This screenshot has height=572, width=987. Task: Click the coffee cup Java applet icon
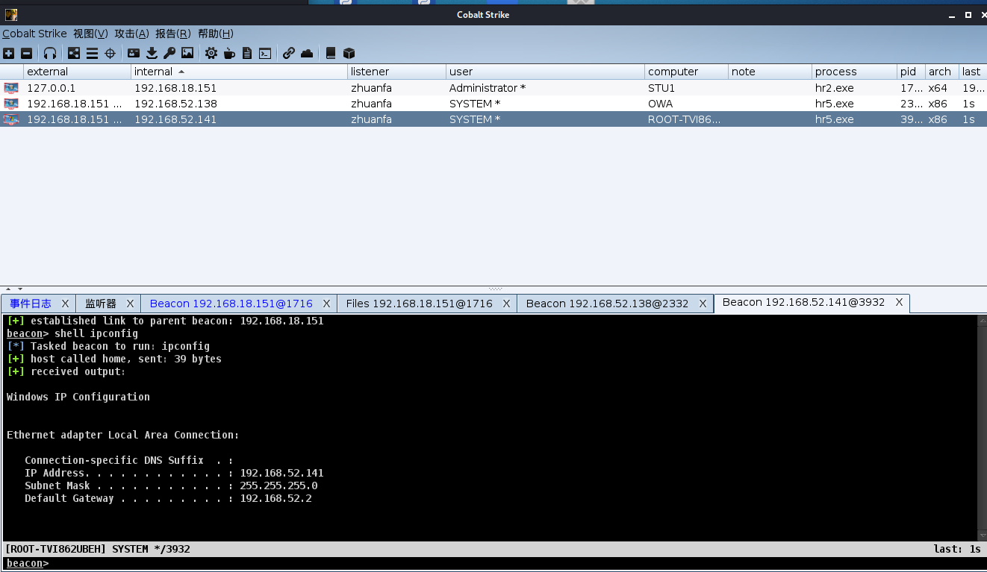pos(229,53)
